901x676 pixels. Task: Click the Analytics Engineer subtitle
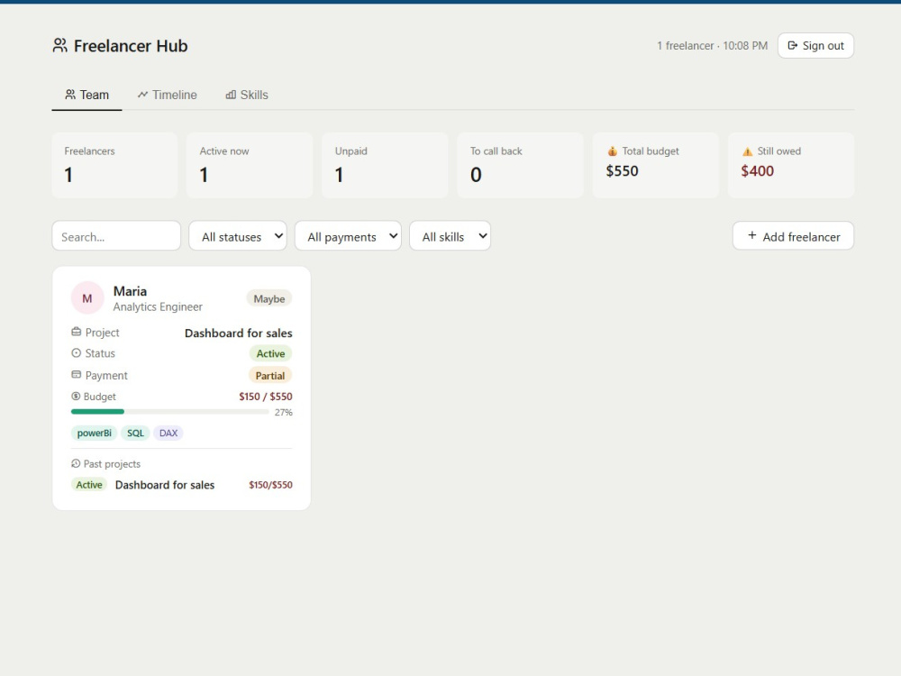[x=158, y=307]
